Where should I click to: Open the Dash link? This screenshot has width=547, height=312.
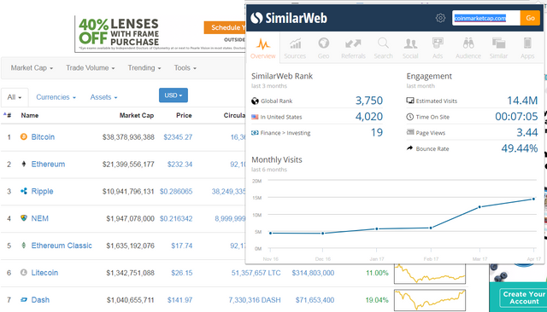[40, 300]
